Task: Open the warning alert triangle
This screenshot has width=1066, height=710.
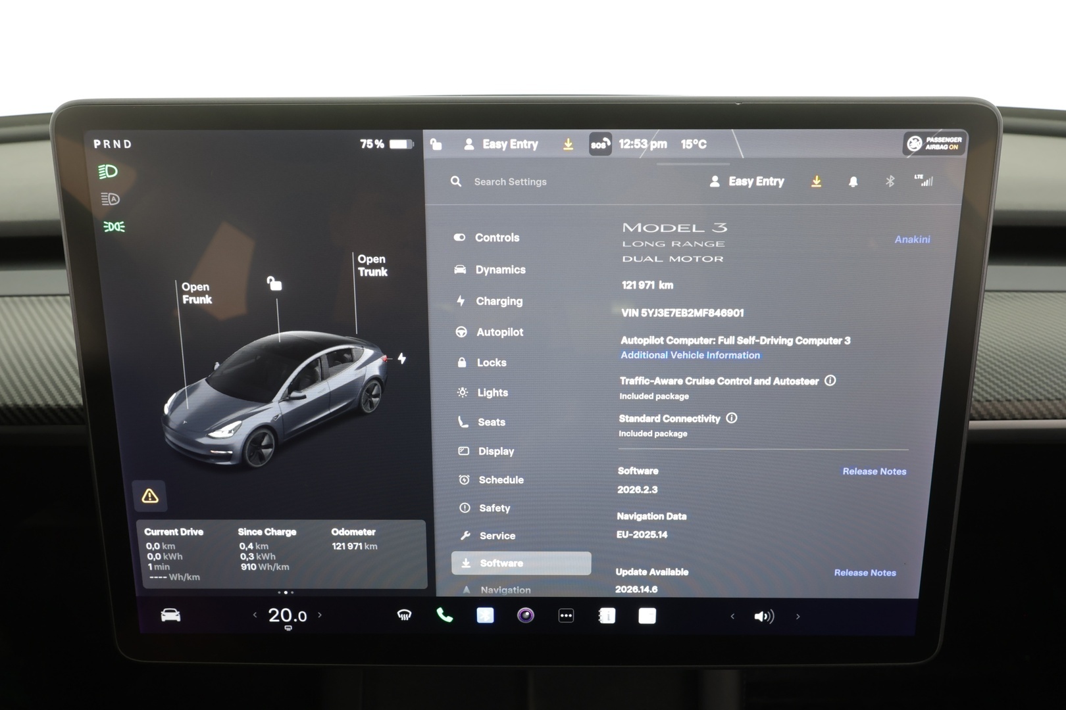Action: tap(149, 496)
